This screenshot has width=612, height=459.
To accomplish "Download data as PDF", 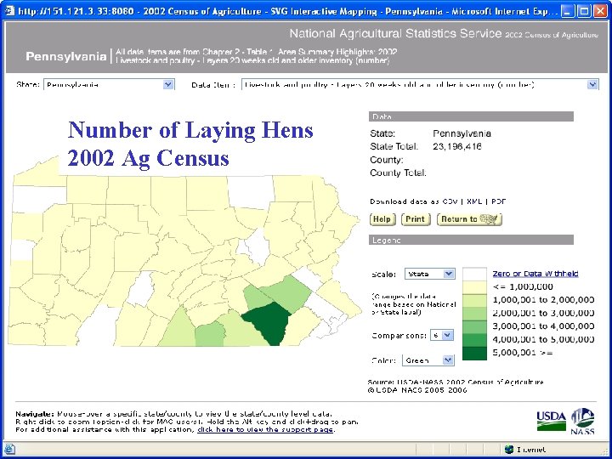I will click(498, 201).
